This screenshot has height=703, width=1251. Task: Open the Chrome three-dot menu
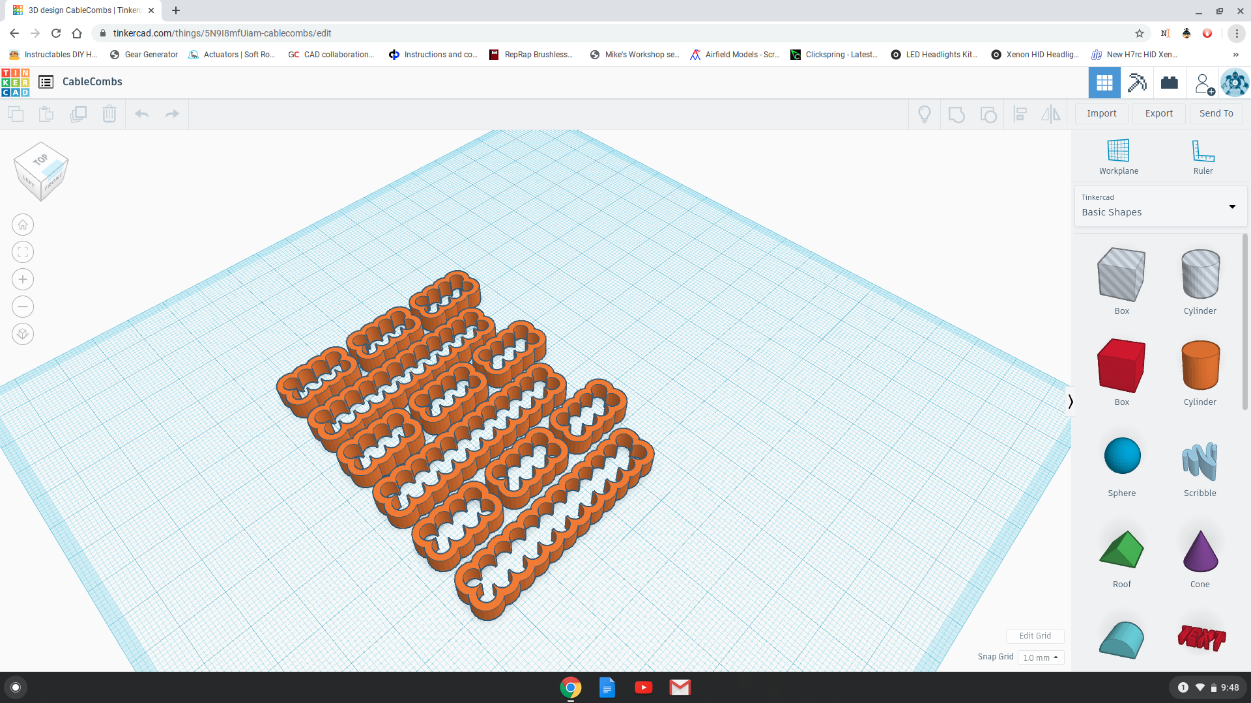point(1237,33)
